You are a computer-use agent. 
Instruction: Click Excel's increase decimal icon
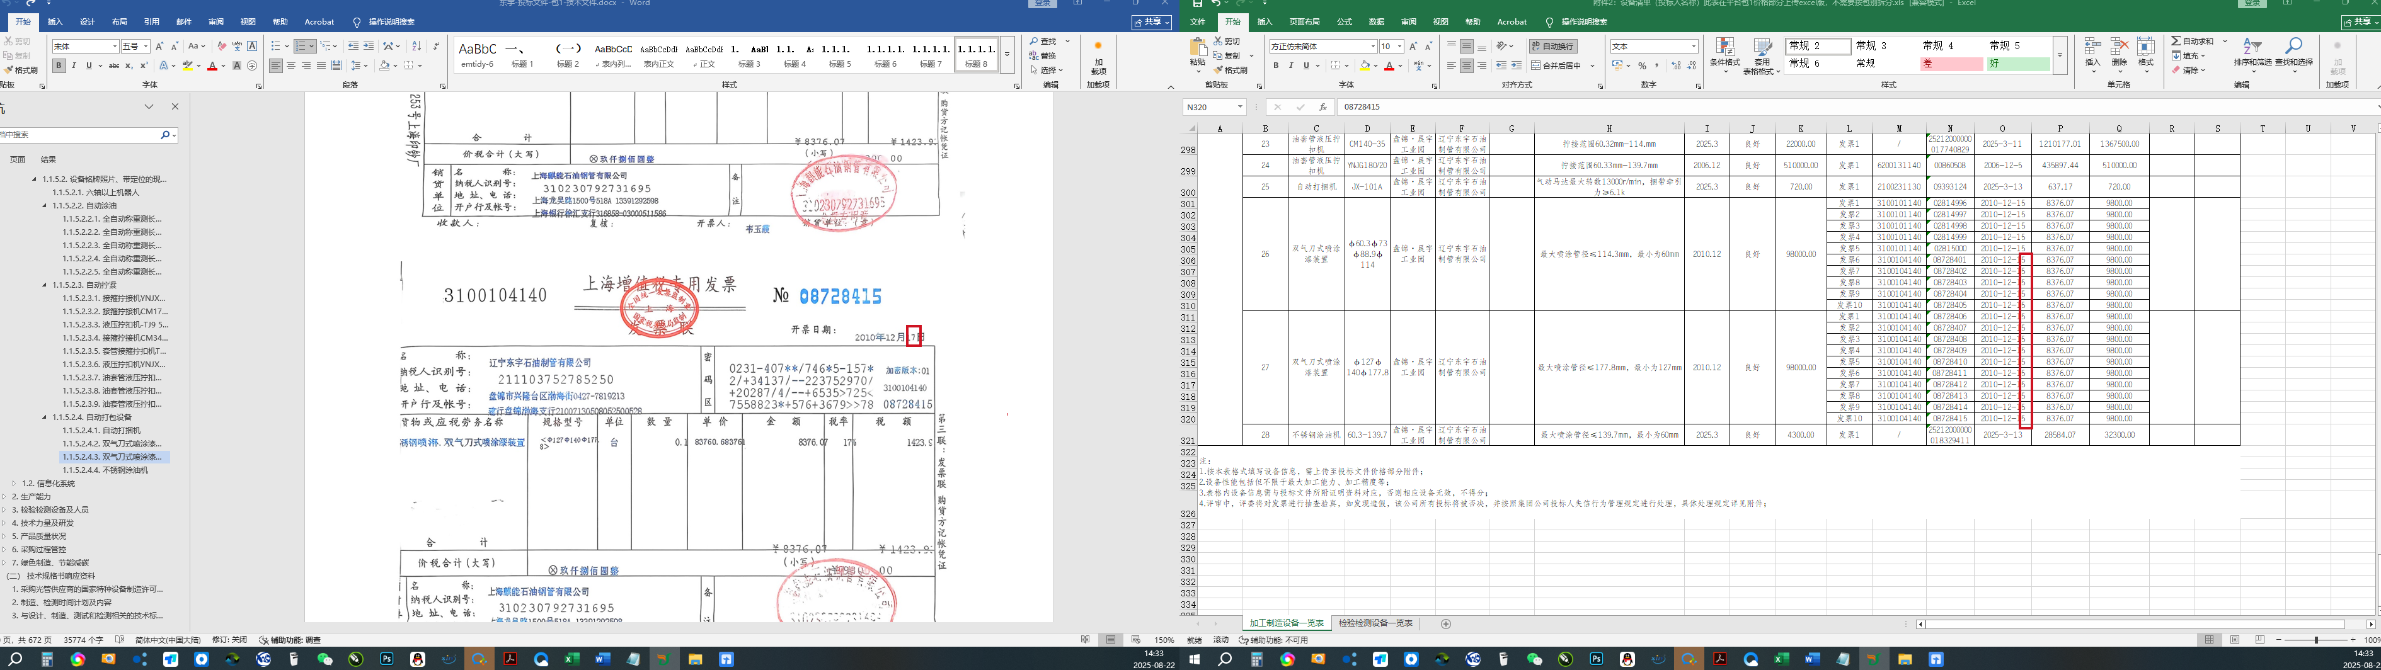click(1676, 65)
